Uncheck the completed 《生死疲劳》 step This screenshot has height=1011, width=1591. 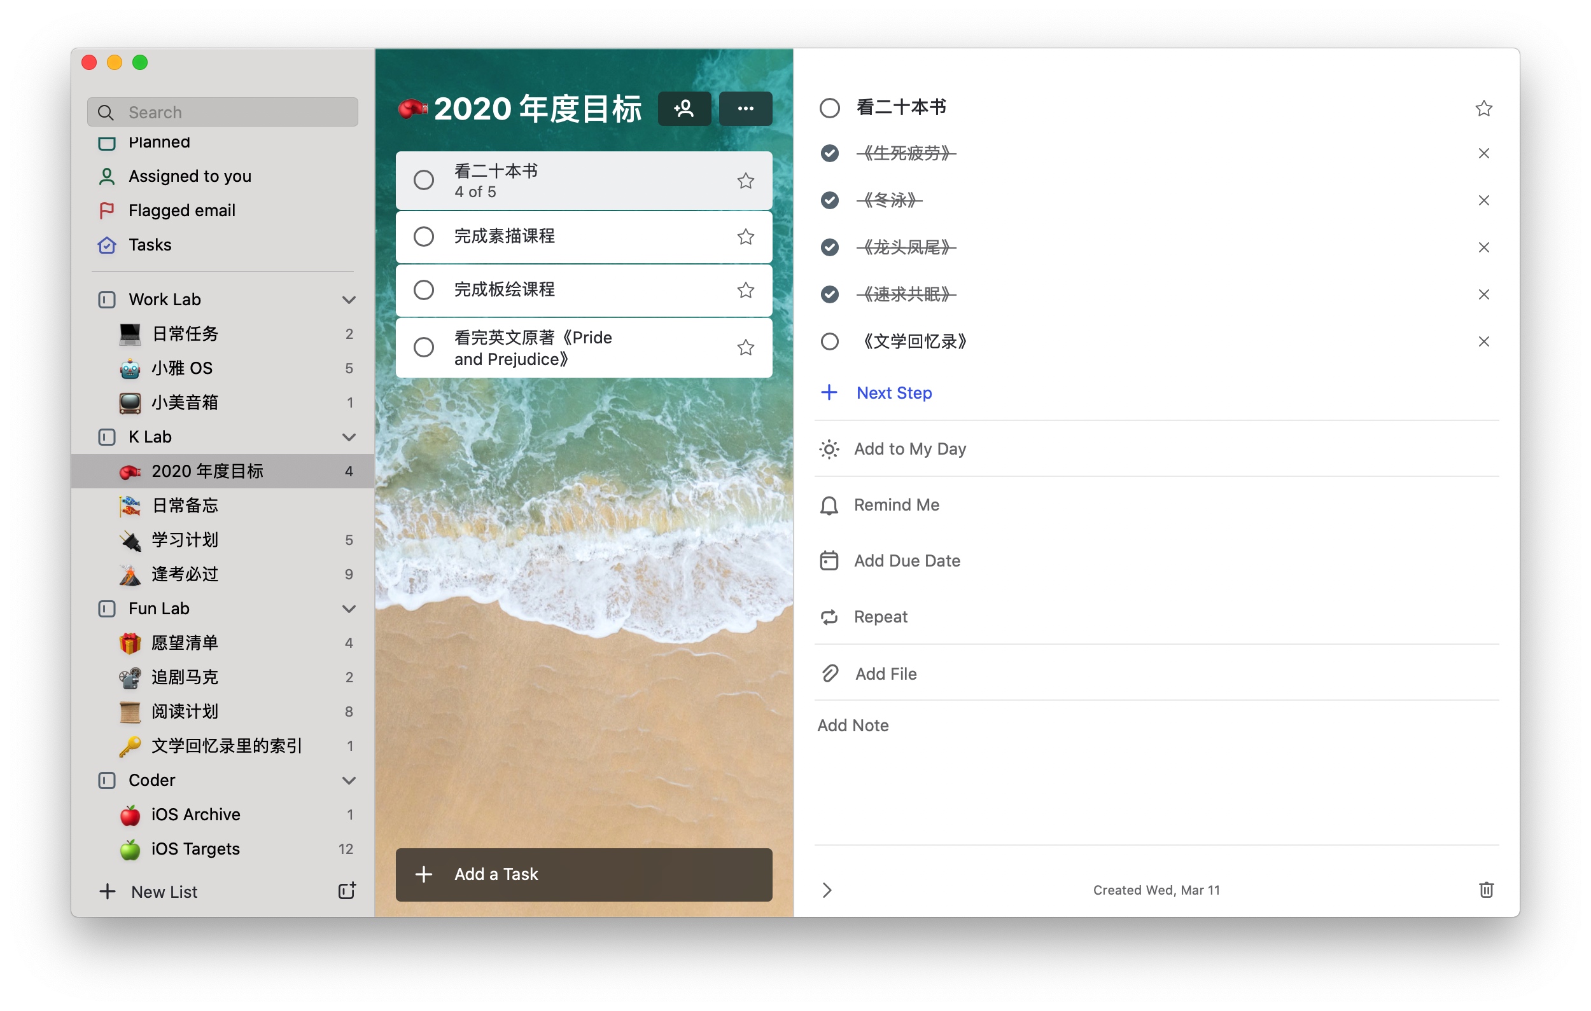pos(829,153)
